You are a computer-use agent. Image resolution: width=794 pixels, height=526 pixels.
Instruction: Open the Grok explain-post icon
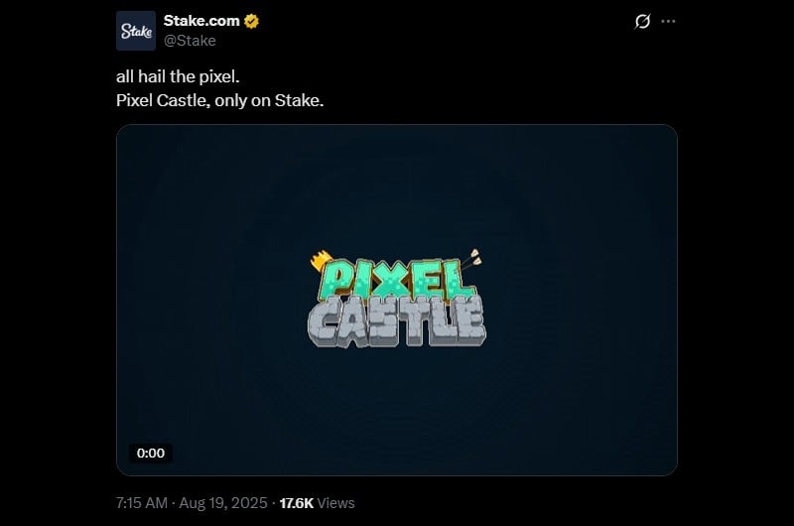pyautogui.click(x=642, y=21)
